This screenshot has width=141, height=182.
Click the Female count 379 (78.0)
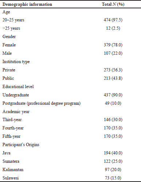pos(113,45)
